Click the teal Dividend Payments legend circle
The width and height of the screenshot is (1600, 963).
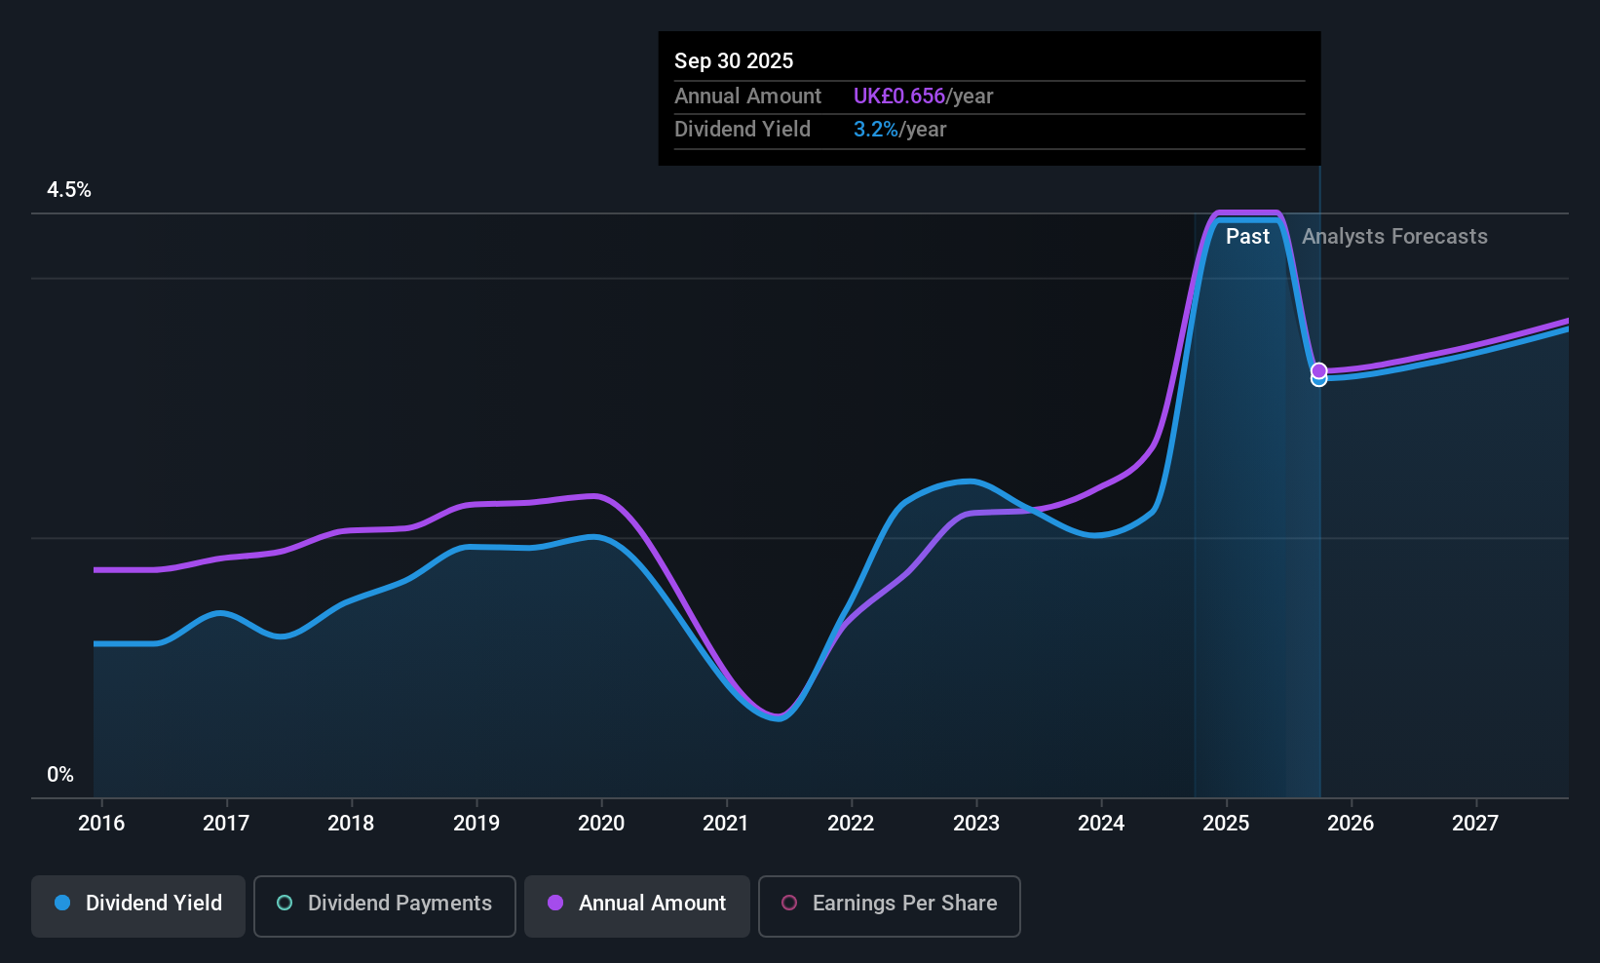(x=285, y=903)
